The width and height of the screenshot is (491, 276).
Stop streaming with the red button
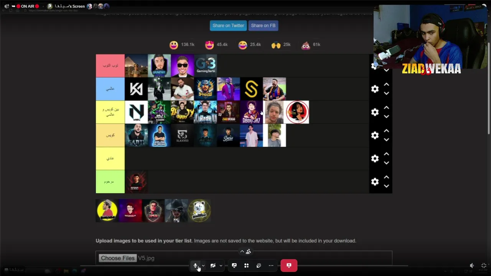[289, 265]
